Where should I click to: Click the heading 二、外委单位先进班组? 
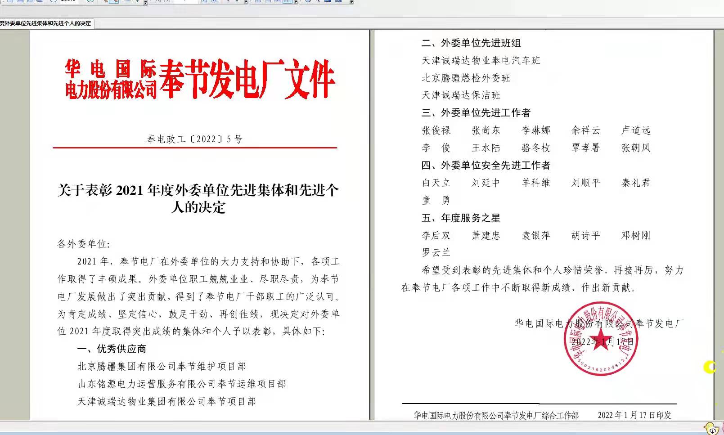click(x=471, y=43)
